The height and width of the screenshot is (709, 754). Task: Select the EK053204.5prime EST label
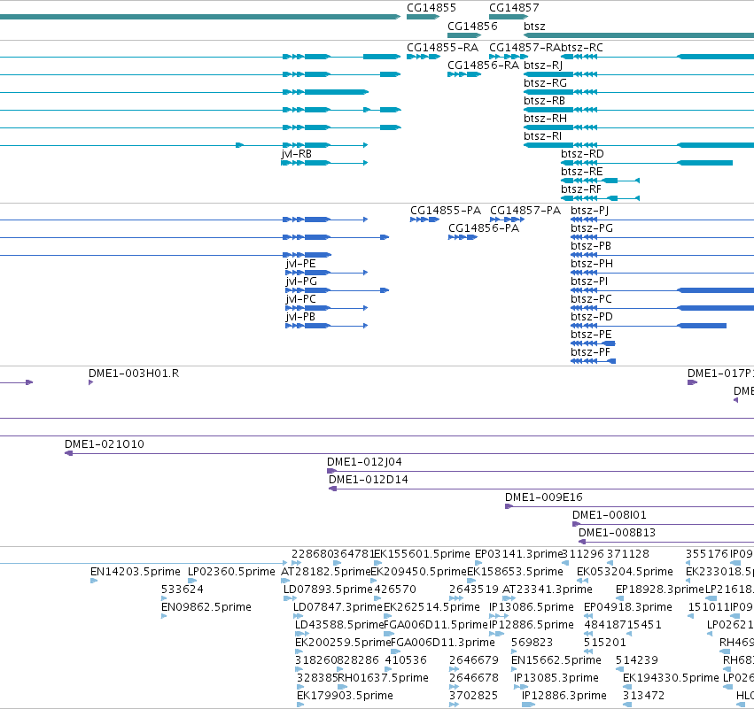pyautogui.click(x=625, y=572)
